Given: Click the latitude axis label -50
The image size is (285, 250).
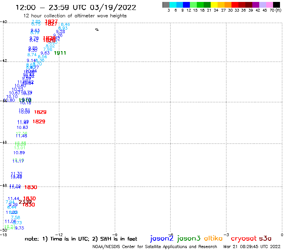Looking at the screenshot, I should coord(3,230).
